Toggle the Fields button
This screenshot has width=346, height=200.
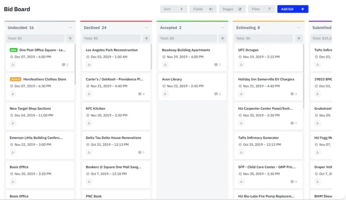coord(203,9)
